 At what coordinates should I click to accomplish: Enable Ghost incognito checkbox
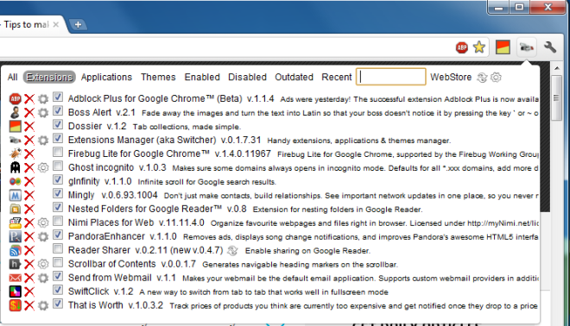tap(58, 166)
